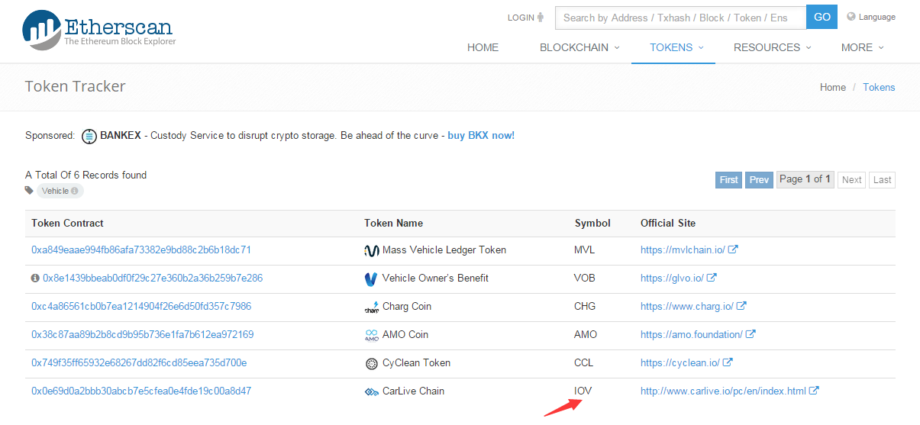Click the Etherscan logo
This screenshot has height=425, width=920.
coord(99,31)
